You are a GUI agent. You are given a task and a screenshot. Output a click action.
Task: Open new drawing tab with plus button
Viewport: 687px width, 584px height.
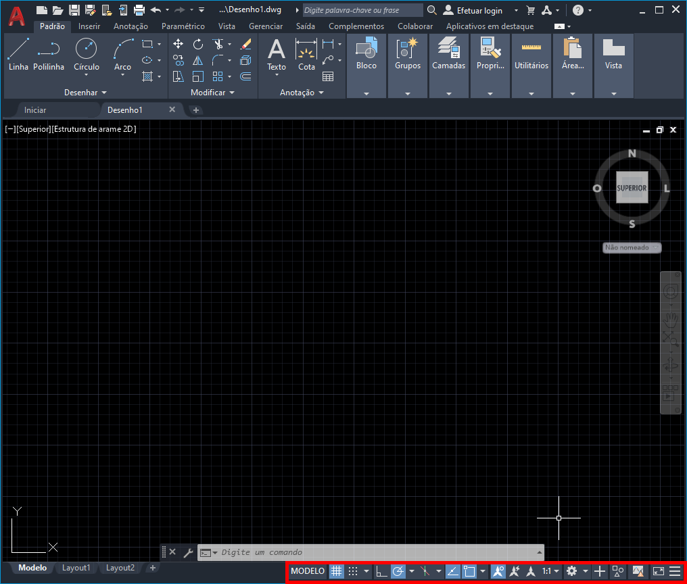196,110
